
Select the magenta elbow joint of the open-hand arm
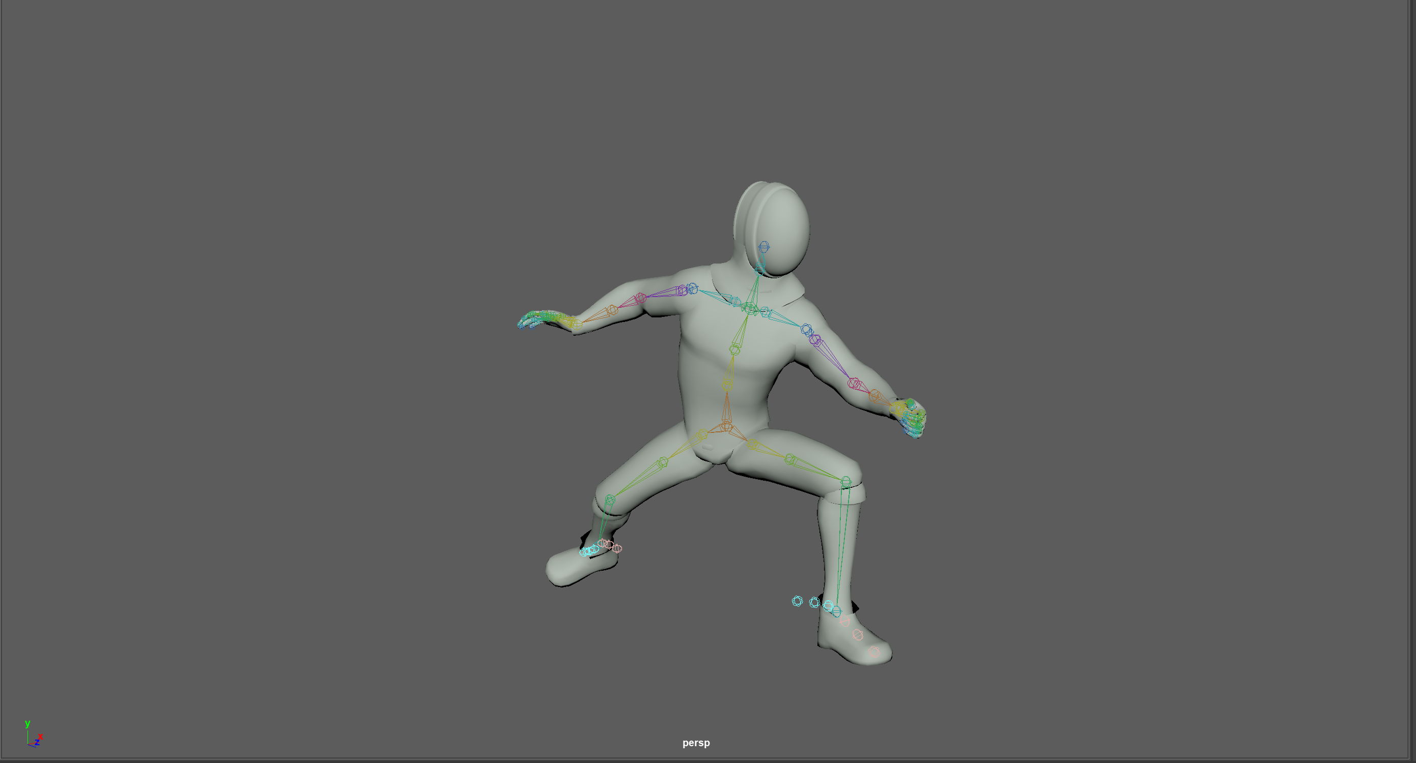click(640, 298)
